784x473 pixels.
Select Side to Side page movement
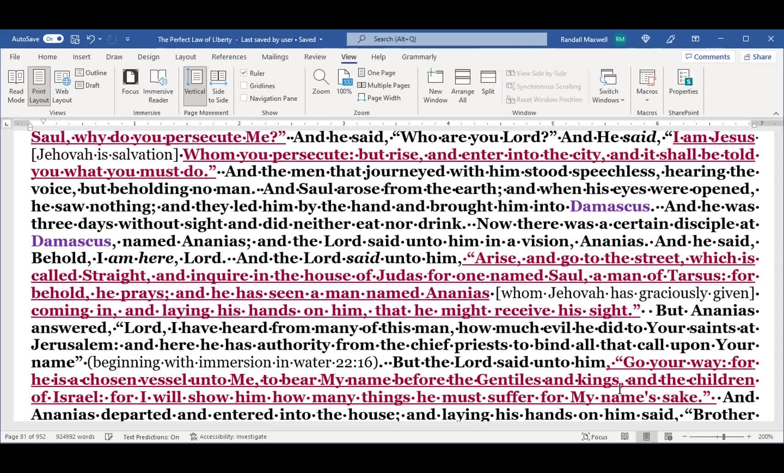(218, 86)
